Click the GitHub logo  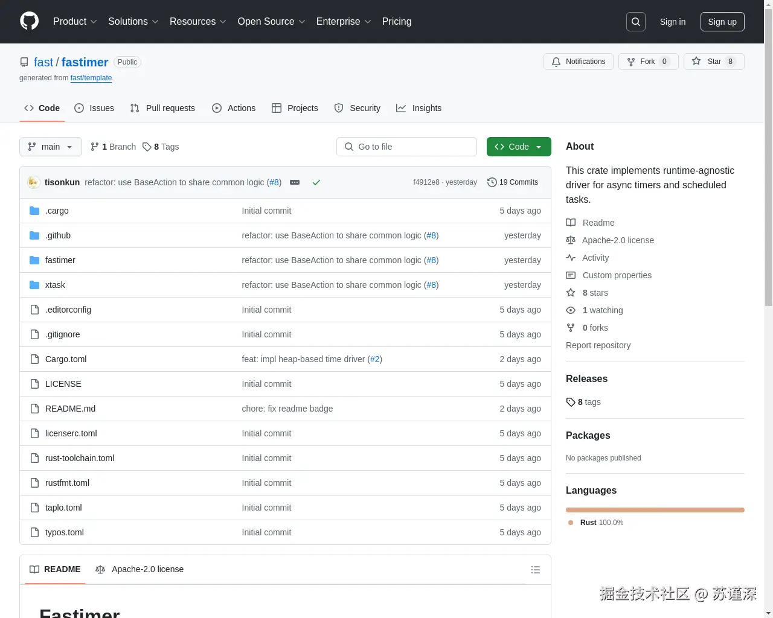click(x=29, y=22)
